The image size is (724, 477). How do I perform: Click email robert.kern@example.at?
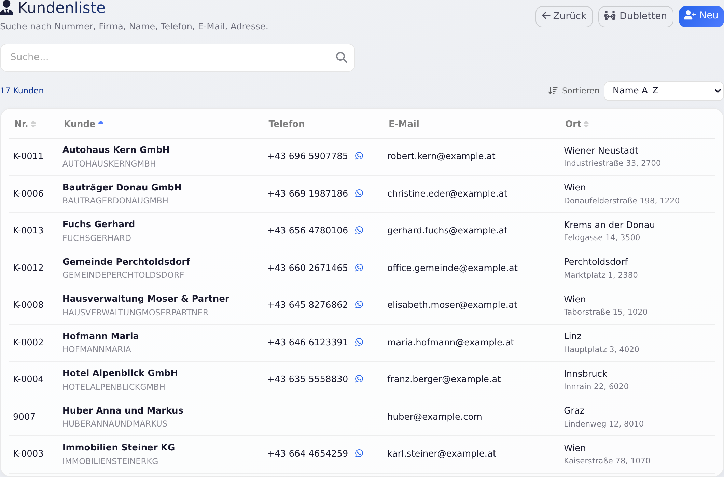point(441,156)
